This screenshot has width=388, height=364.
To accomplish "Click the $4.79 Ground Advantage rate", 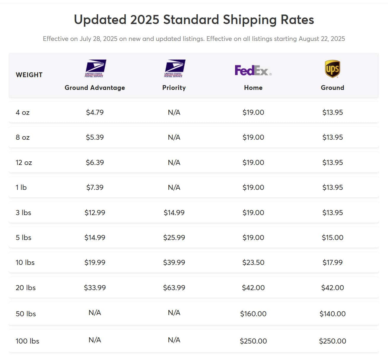I will (95, 112).
